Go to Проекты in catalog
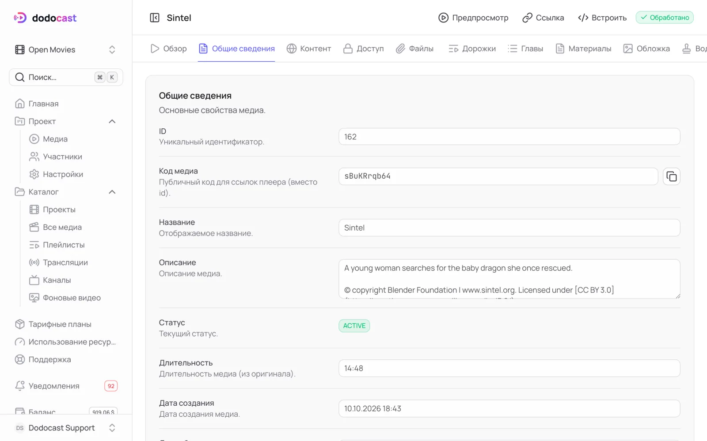Image resolution: width=707 pixels, height=441 pixels. click(52, 209)
